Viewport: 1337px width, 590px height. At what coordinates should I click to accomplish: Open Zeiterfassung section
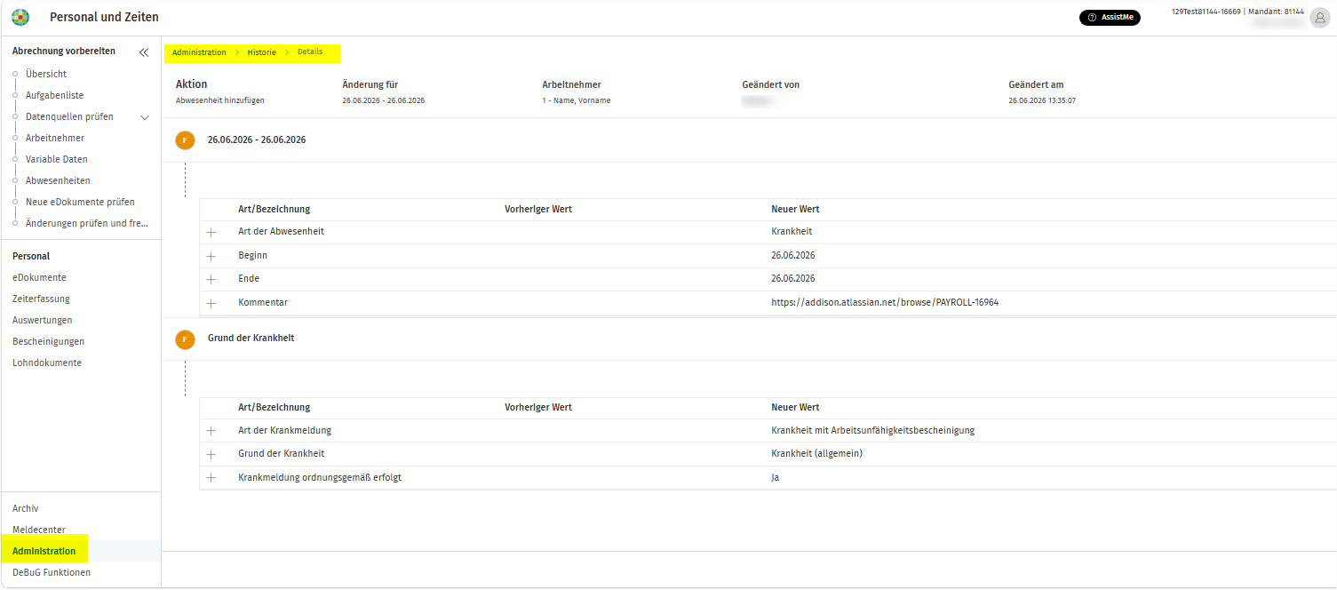coord(41,299)
